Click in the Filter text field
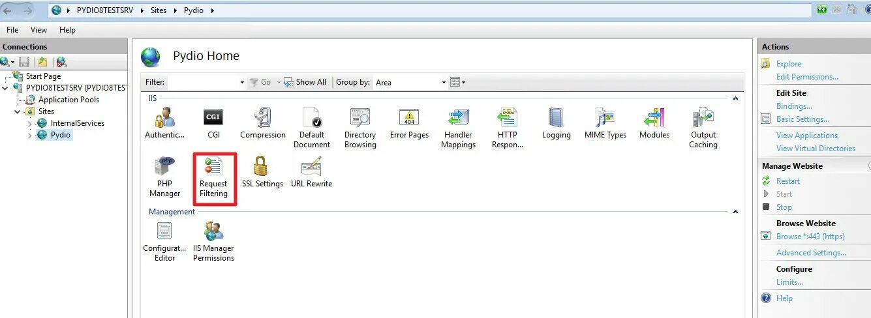The width and height of the screenshot is (871, 318). 202,82
